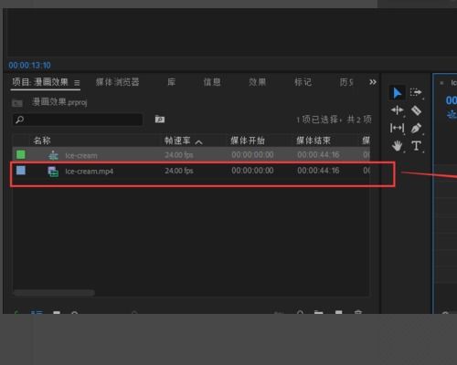Click the 1 项已选择, 共 2 项 status text
Viewport: 457px width, 365px height.
[334, 120]
